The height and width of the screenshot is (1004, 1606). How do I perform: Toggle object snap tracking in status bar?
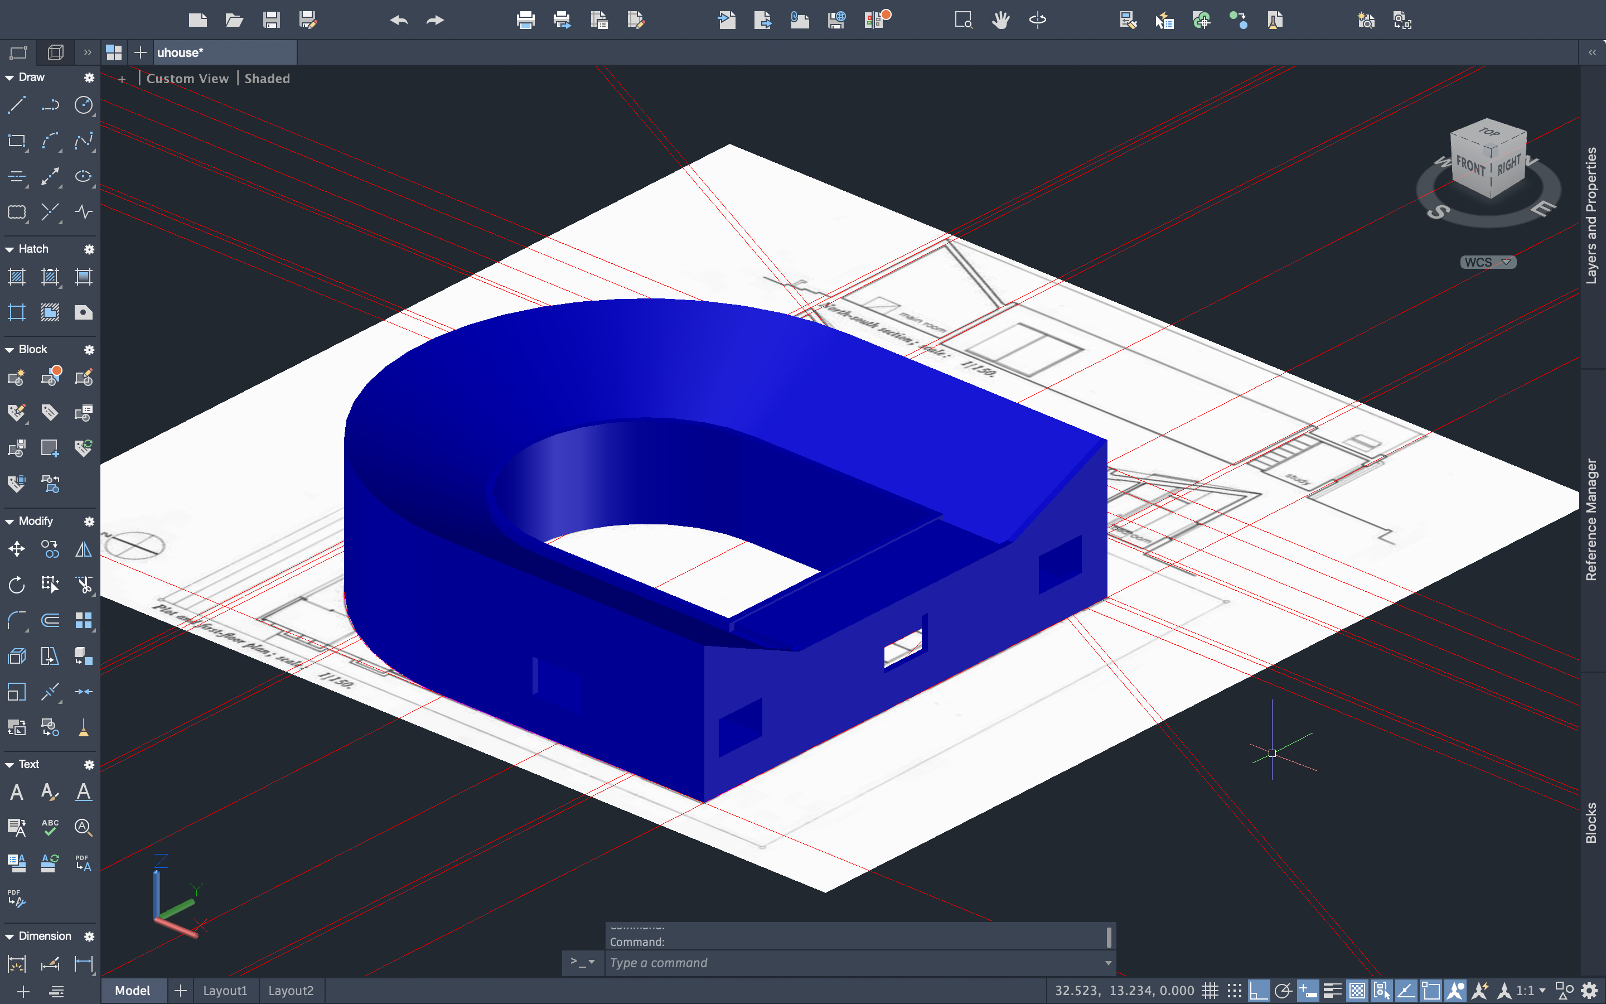coord(1406,991)
